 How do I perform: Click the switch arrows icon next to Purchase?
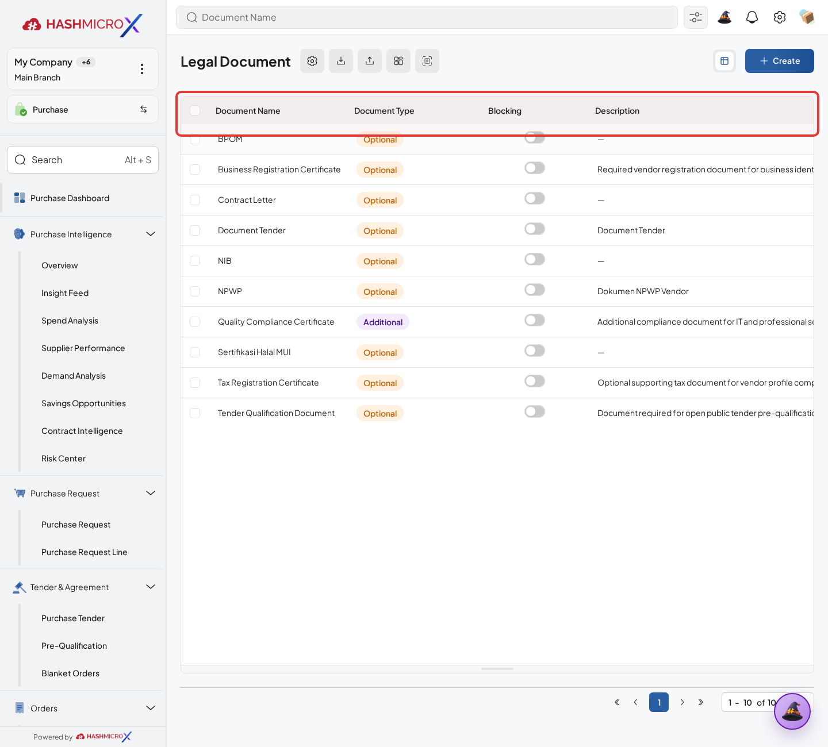pos(144,109)
